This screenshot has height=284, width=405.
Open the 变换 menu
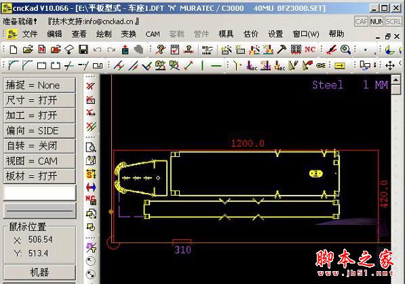pos(128,34)
